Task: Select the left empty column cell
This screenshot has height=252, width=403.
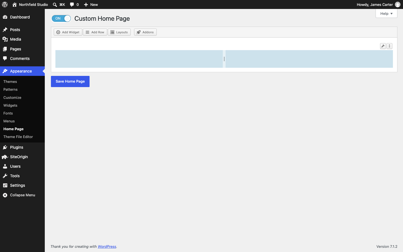Action: [x=139, y=59]
